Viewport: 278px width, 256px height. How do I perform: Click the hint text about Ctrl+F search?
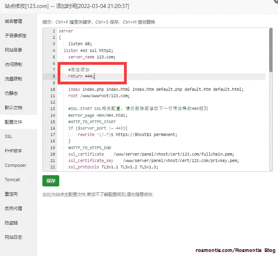99,22
